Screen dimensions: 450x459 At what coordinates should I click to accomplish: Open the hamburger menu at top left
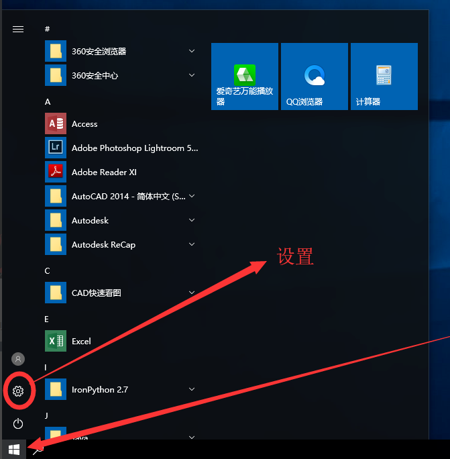click(x=18, y=29)
